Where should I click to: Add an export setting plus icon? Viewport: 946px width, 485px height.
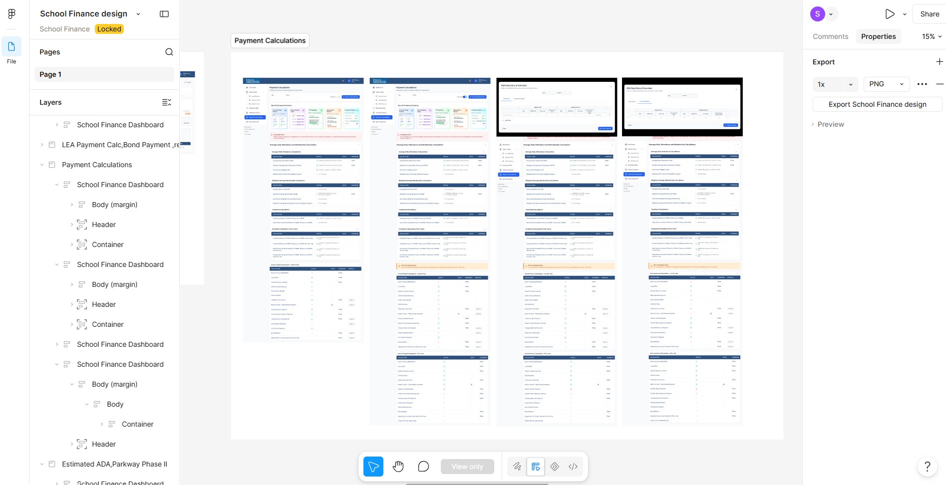click(x=940, y=62)
